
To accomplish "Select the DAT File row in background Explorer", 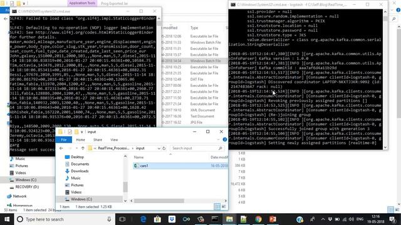I will (x=197, y=79).
